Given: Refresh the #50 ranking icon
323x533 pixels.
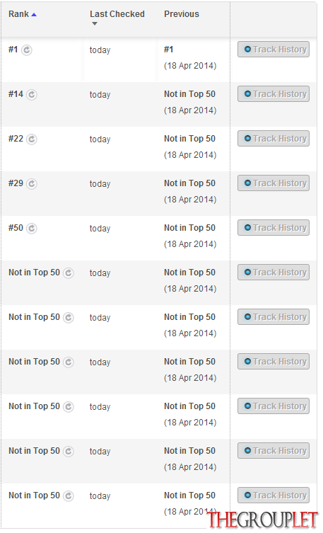Looking at the screenshot, I should [x=32, y=229].
